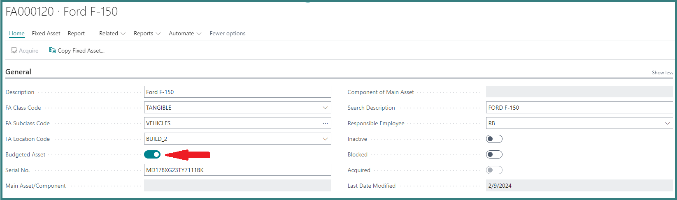The width and height of the screenshot is (677, 200).
Task: Open the FA Location Code dropdown
Action: (x=325, y=139)
